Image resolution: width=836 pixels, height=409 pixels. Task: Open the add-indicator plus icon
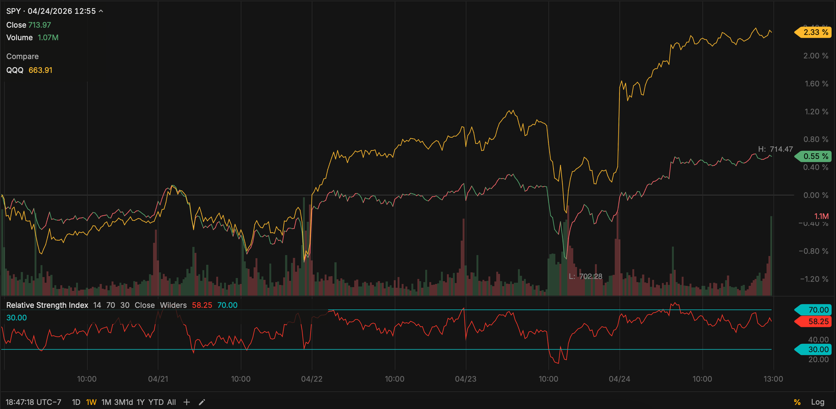click(186, 402)
